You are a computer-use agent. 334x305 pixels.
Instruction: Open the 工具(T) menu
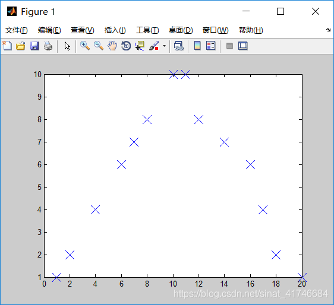pos(147,30)
